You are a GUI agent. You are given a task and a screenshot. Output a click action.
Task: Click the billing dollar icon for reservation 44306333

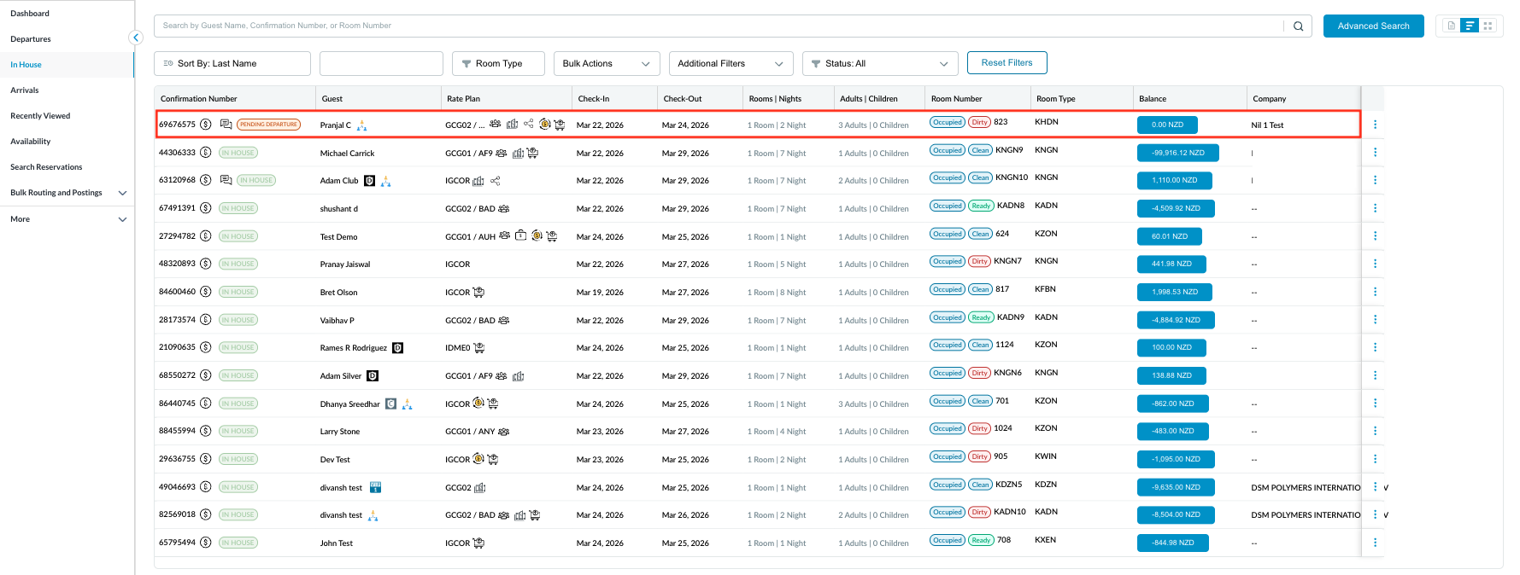pos(206,153)
